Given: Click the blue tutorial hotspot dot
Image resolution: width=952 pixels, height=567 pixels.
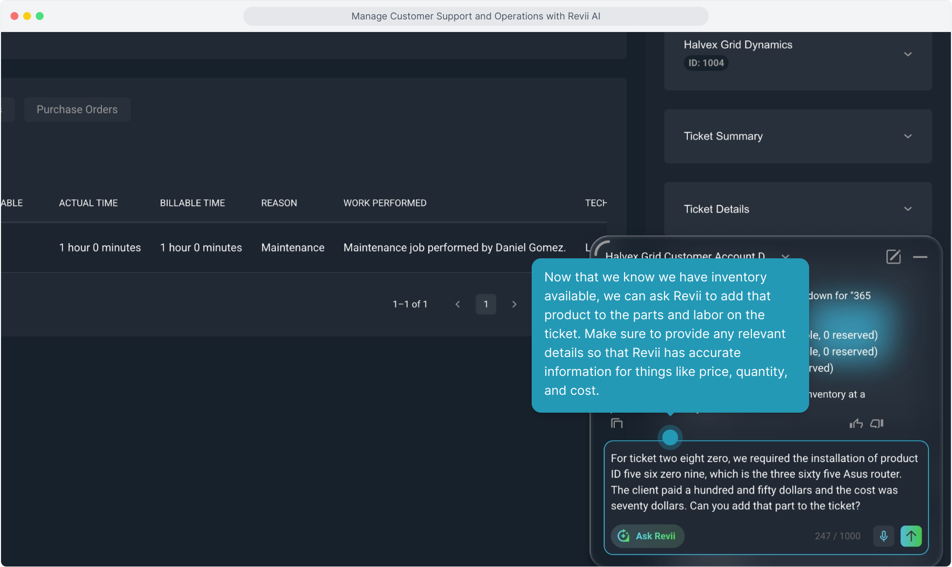Looking at the screenshot, I should click(x=670, y=437).
